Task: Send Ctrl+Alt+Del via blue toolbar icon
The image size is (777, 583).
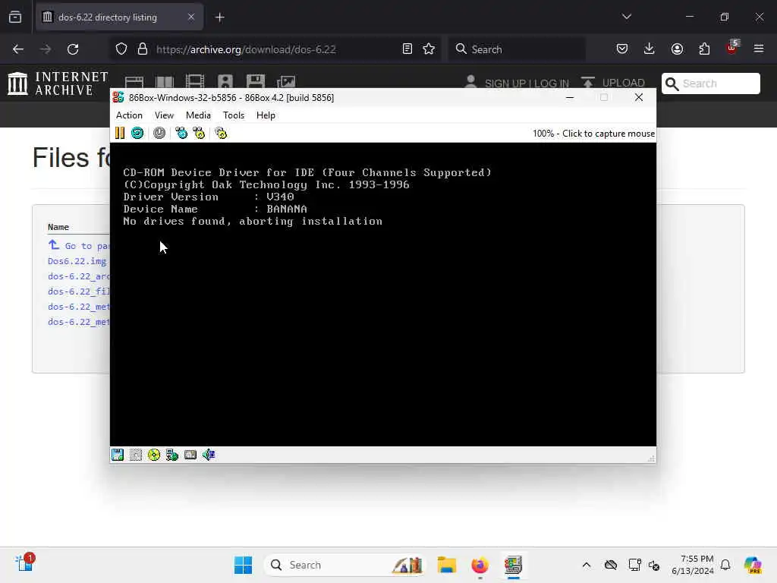Action: [x=181, y=133]
